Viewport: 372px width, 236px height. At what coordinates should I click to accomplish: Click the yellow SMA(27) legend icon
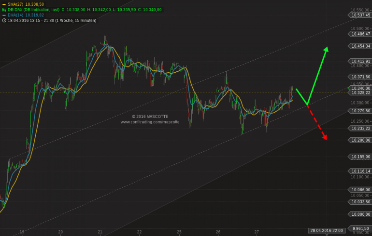pyautogui.click(x=4, y=4)
